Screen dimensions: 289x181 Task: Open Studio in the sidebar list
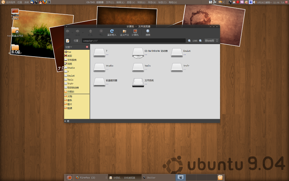[77, 68]
